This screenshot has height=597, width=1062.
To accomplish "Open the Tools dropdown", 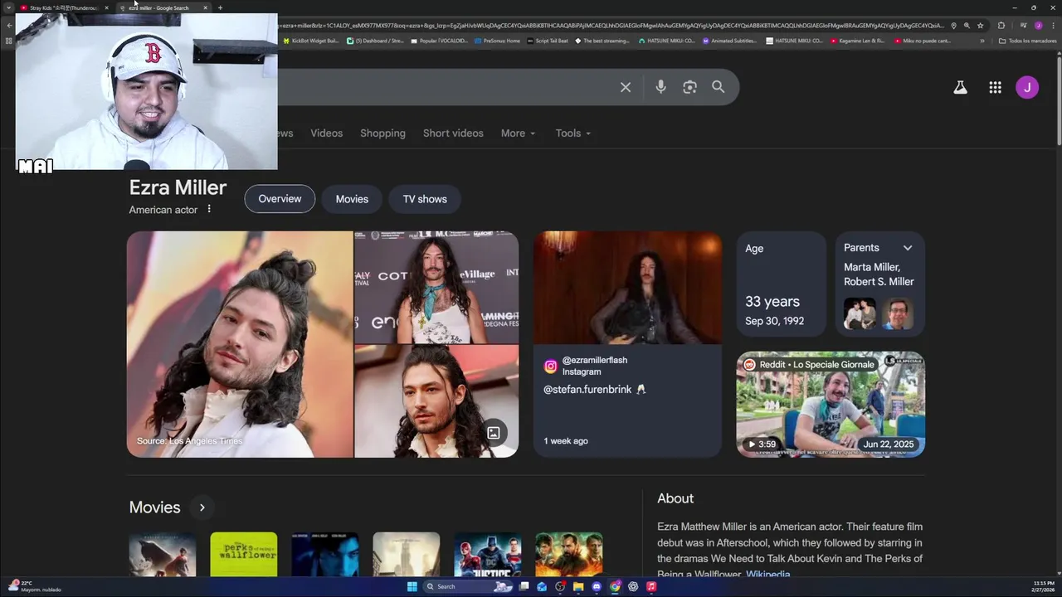I will [573, 133].
